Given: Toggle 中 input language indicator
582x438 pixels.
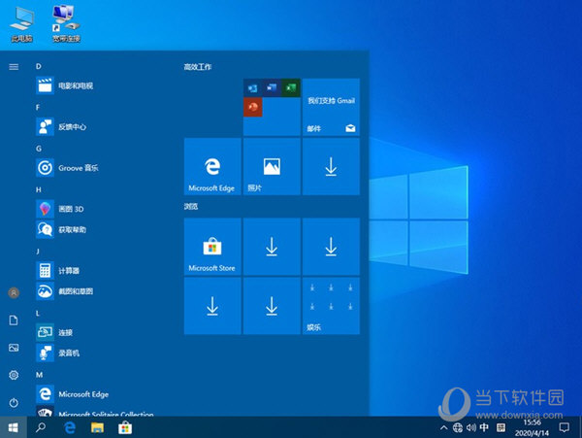Looking at the screenshot, I should [484, 427].
